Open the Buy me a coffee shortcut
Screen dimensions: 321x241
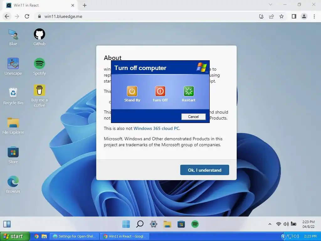click(x=39, y=96)
